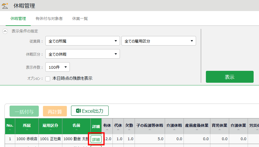Open the 全ての雇用区分 dropdown

158,41
